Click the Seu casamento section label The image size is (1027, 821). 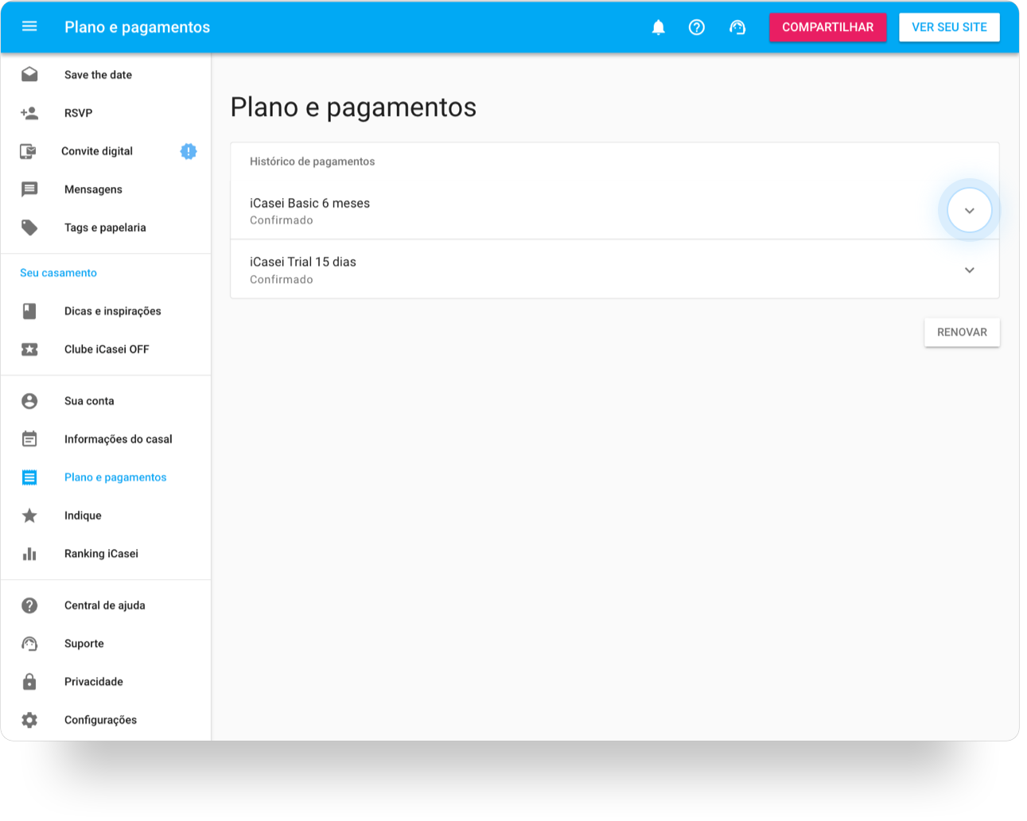tap(58, 273)
